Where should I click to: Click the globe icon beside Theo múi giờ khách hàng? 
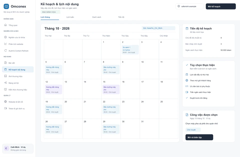click(x=187, y=80)
